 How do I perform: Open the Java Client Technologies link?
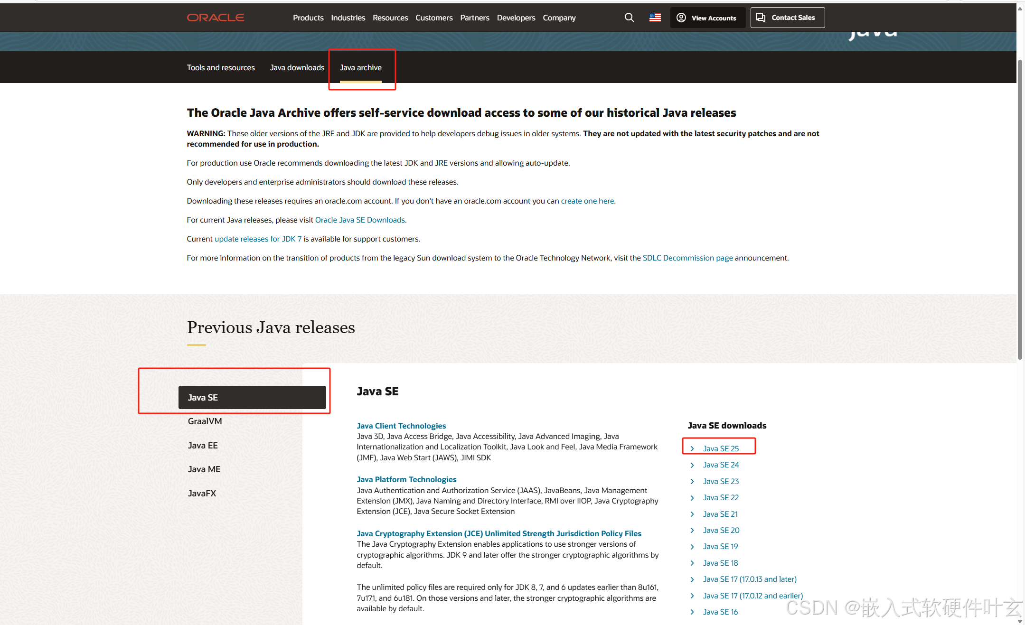pos(401,426)
